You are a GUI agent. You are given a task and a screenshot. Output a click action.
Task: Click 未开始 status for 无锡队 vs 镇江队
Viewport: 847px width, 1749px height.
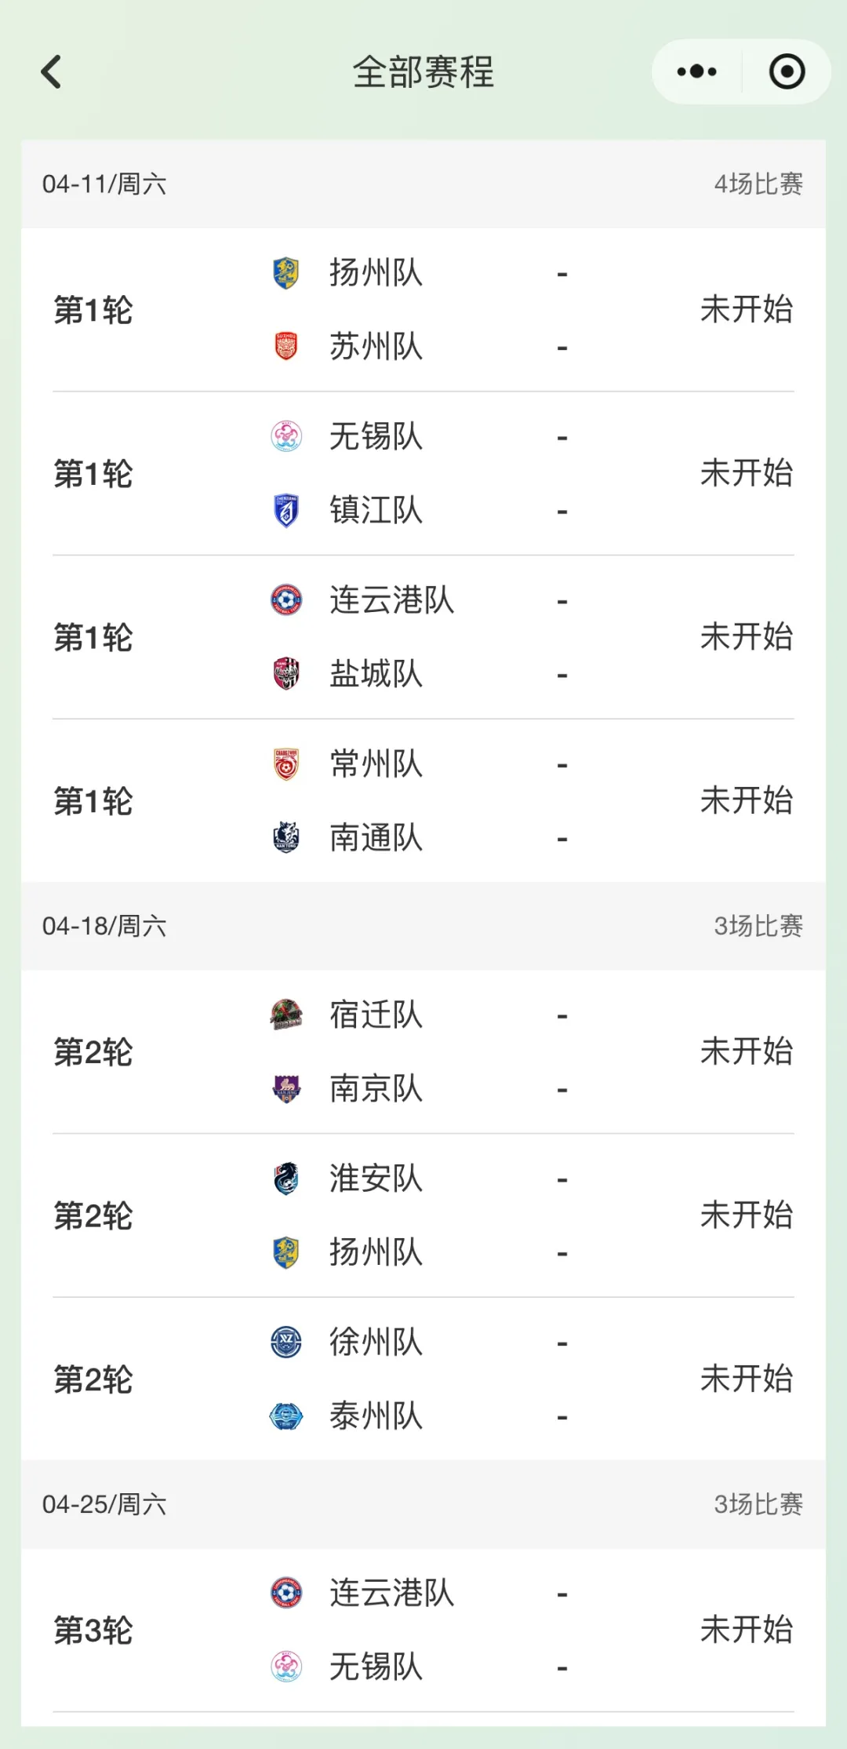coord(746,473)
